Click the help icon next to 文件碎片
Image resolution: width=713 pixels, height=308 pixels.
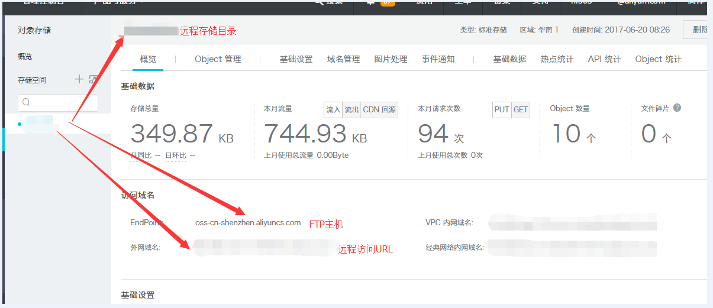click(677, 108)
